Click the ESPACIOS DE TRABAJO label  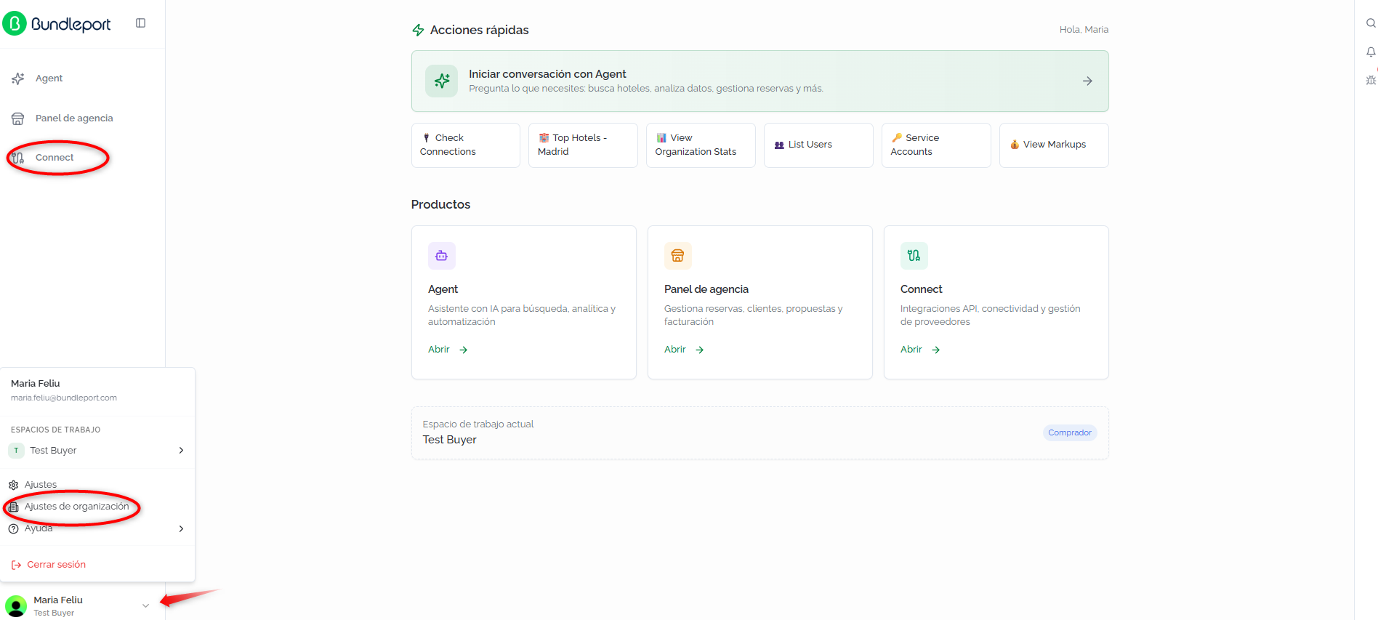tap(56, 430)
